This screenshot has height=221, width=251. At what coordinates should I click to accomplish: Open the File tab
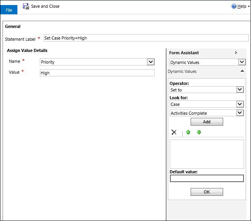pyautogui.click(x=9, y=10)
